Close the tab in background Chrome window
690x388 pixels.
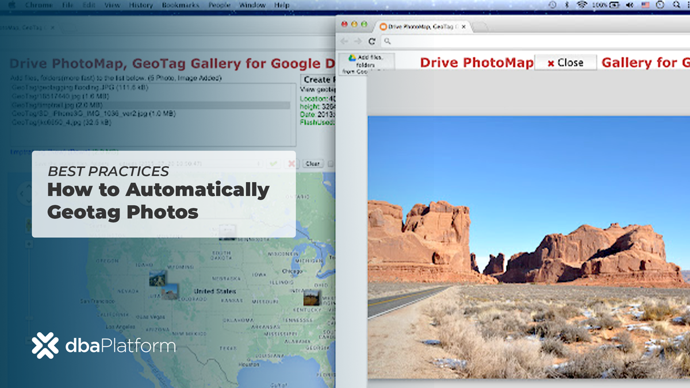coord(52,27)
